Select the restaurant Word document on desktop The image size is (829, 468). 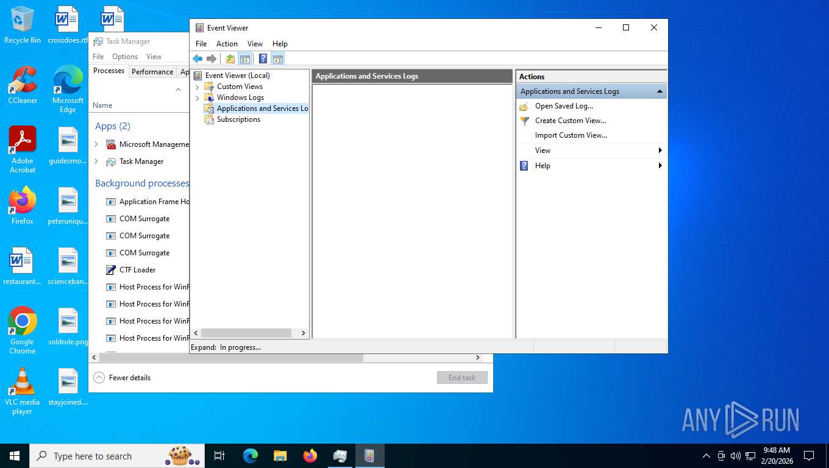tap(23, 266)
